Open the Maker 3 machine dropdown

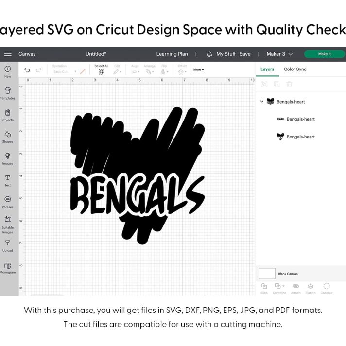(x=279, y=54)
